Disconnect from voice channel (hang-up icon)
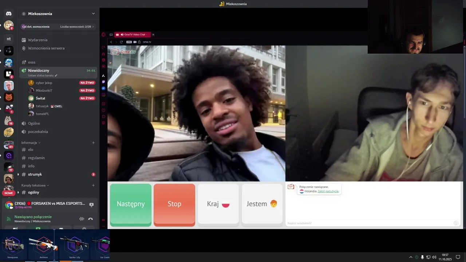466x262 pixels. point(90,219)
